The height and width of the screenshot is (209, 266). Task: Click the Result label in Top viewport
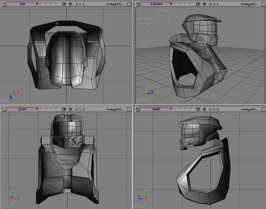tap(7, 101)
